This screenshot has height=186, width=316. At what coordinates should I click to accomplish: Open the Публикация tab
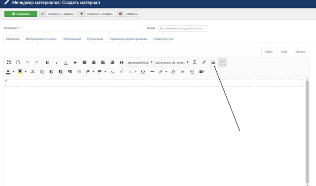[x=95, y=39]
